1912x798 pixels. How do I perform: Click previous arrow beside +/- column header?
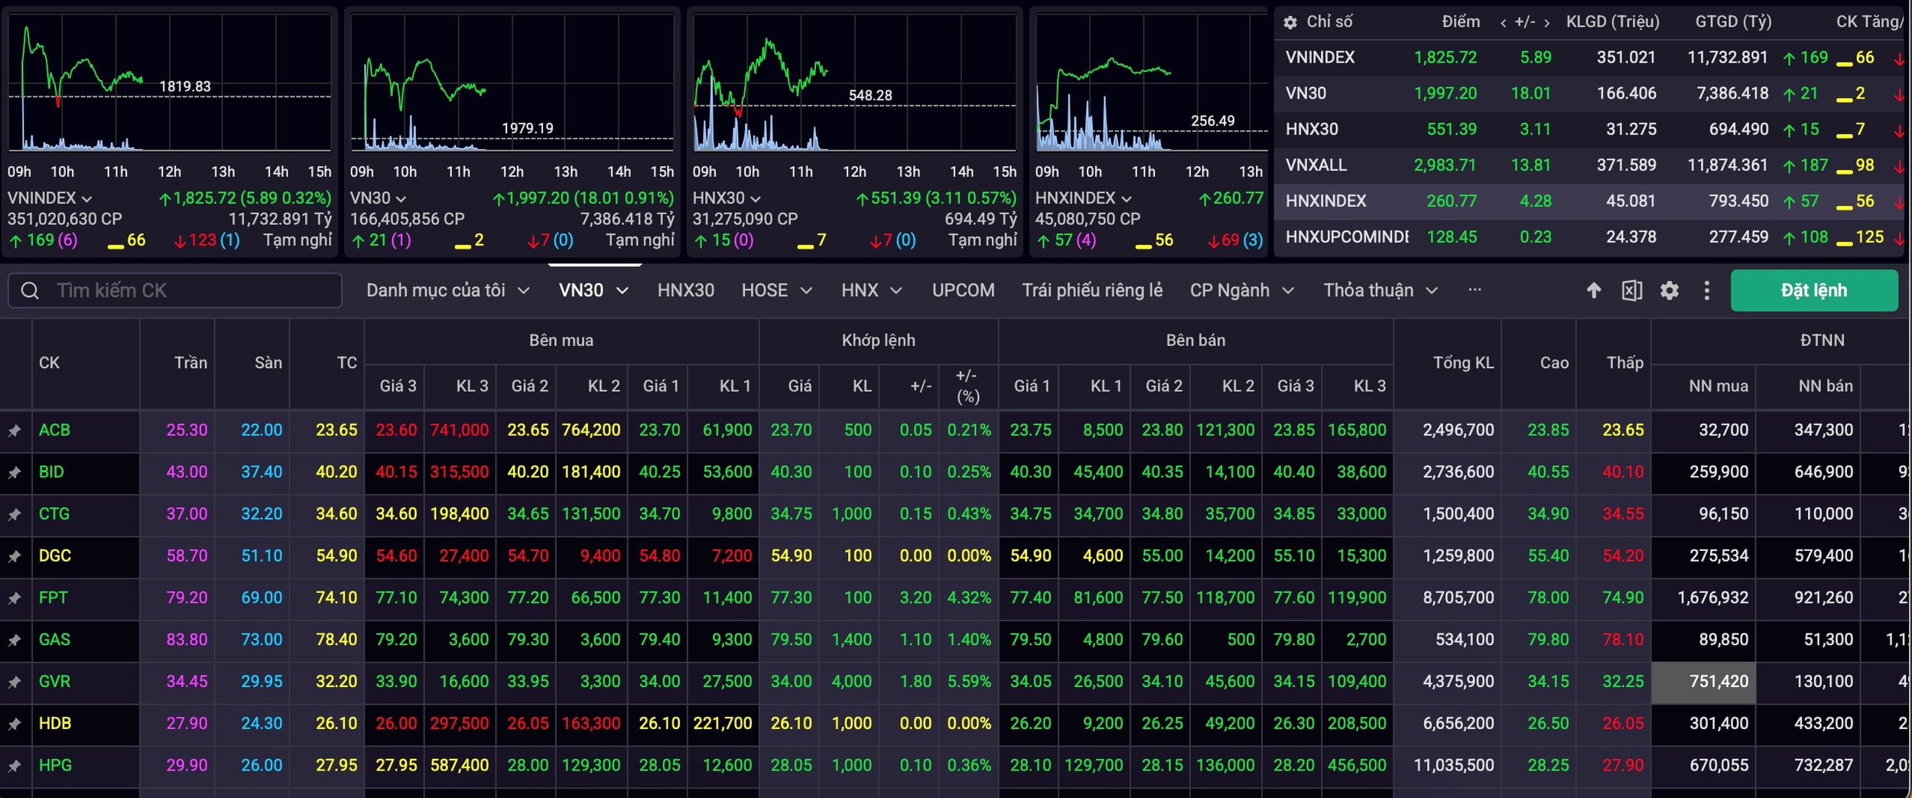[1504, 23]
